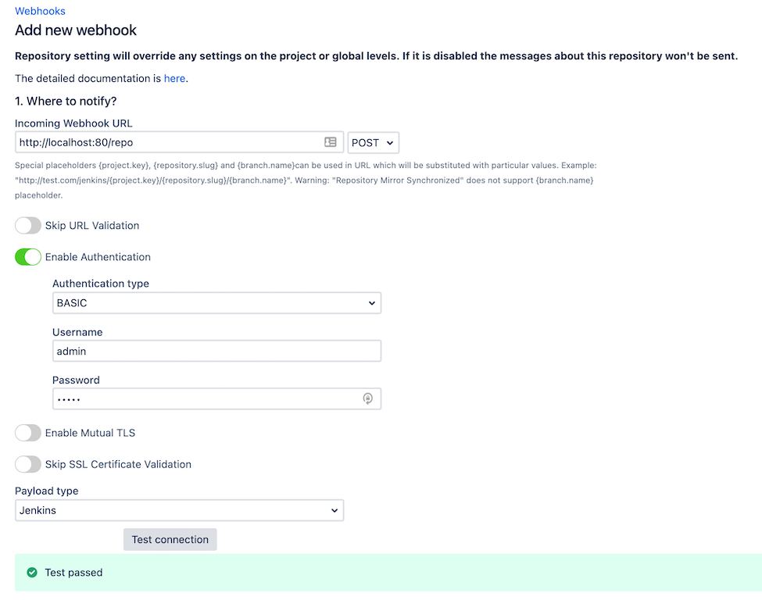Click into the Username field
Viewport: 762px width, 600px height.
216,352
